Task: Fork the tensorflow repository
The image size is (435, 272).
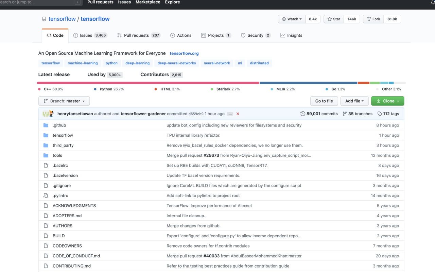Action: pyautogui.click(x=373, y=19)
